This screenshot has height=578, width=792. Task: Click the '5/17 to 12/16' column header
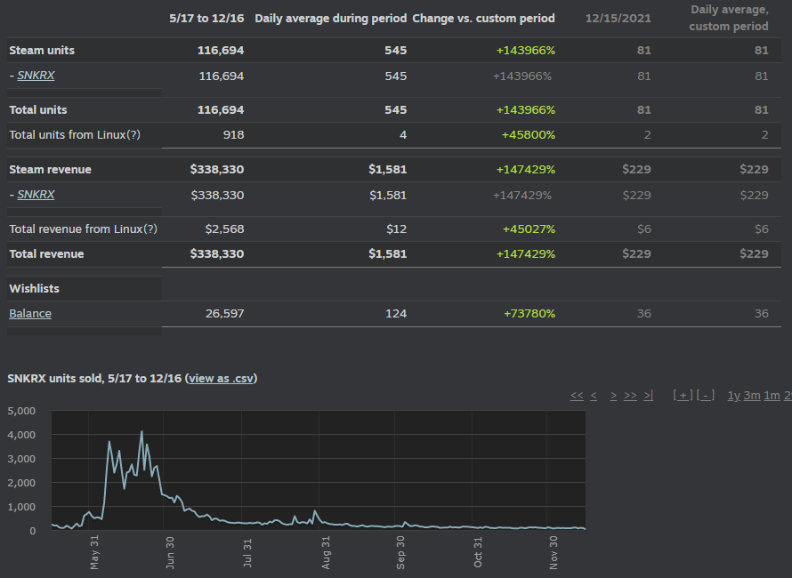click(x=206, y=19)
